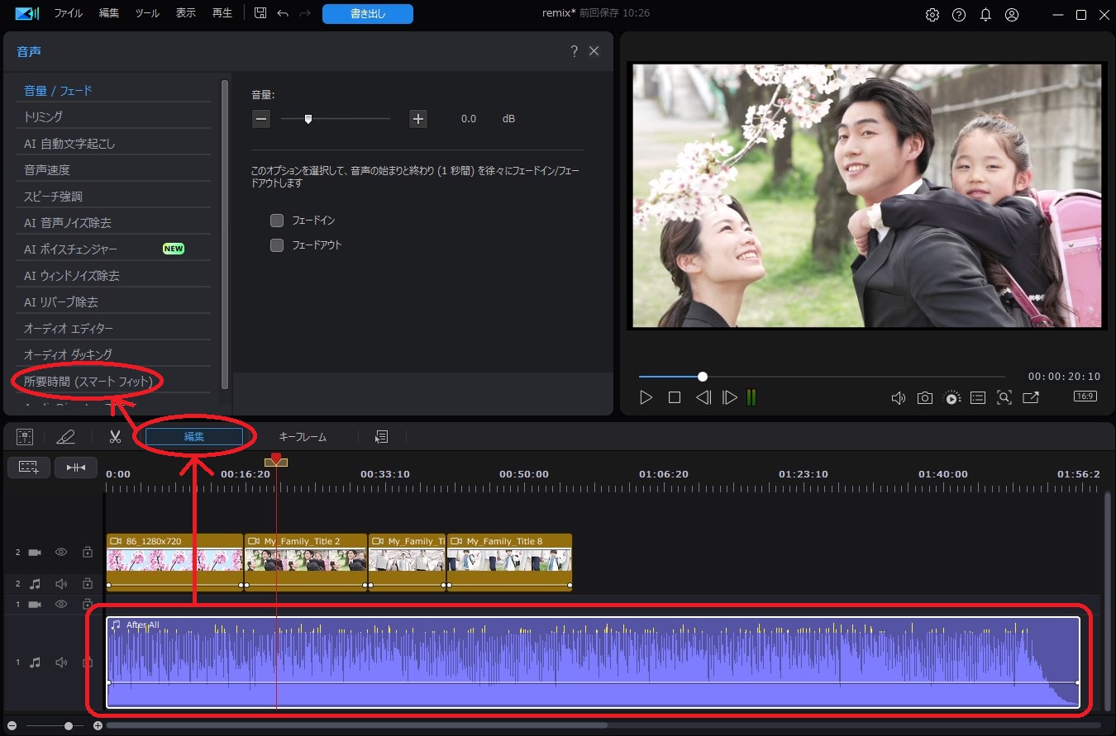
Task: Enable the フェードイン checkbox
Action: 277,221
